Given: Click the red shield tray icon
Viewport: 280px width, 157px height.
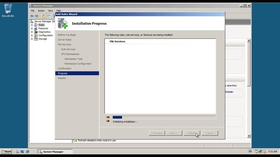Looking at the screenshot, I should pyautogui.click(x=264, y=152).
